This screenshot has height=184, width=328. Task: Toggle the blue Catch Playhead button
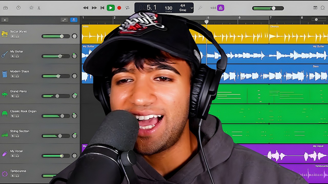[74, 20]
